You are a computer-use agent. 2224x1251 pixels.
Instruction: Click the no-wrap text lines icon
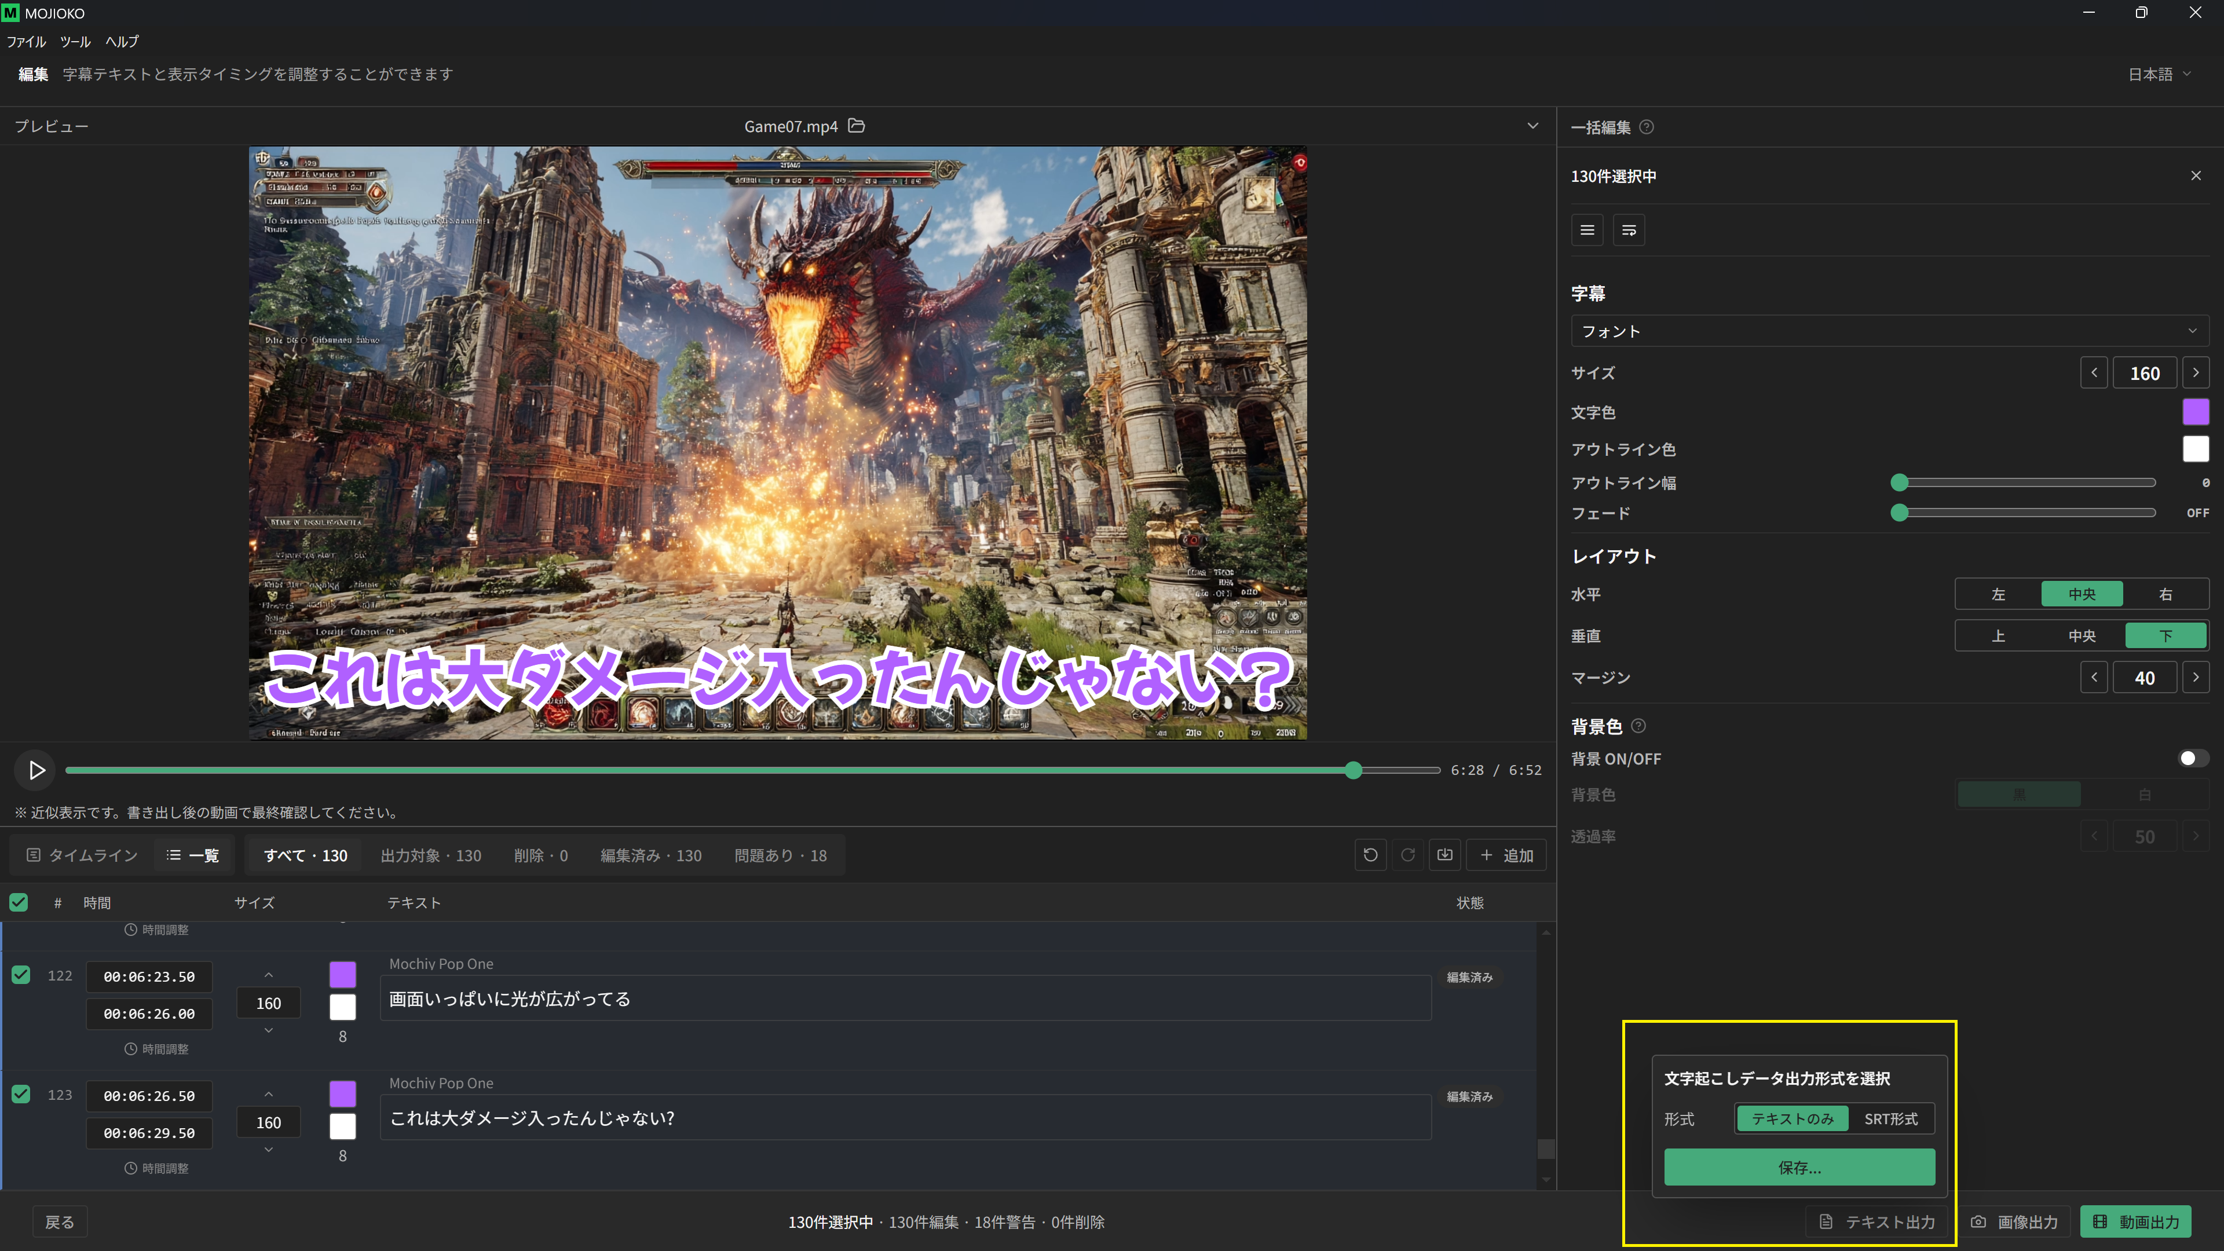[x=1587, y=230]
